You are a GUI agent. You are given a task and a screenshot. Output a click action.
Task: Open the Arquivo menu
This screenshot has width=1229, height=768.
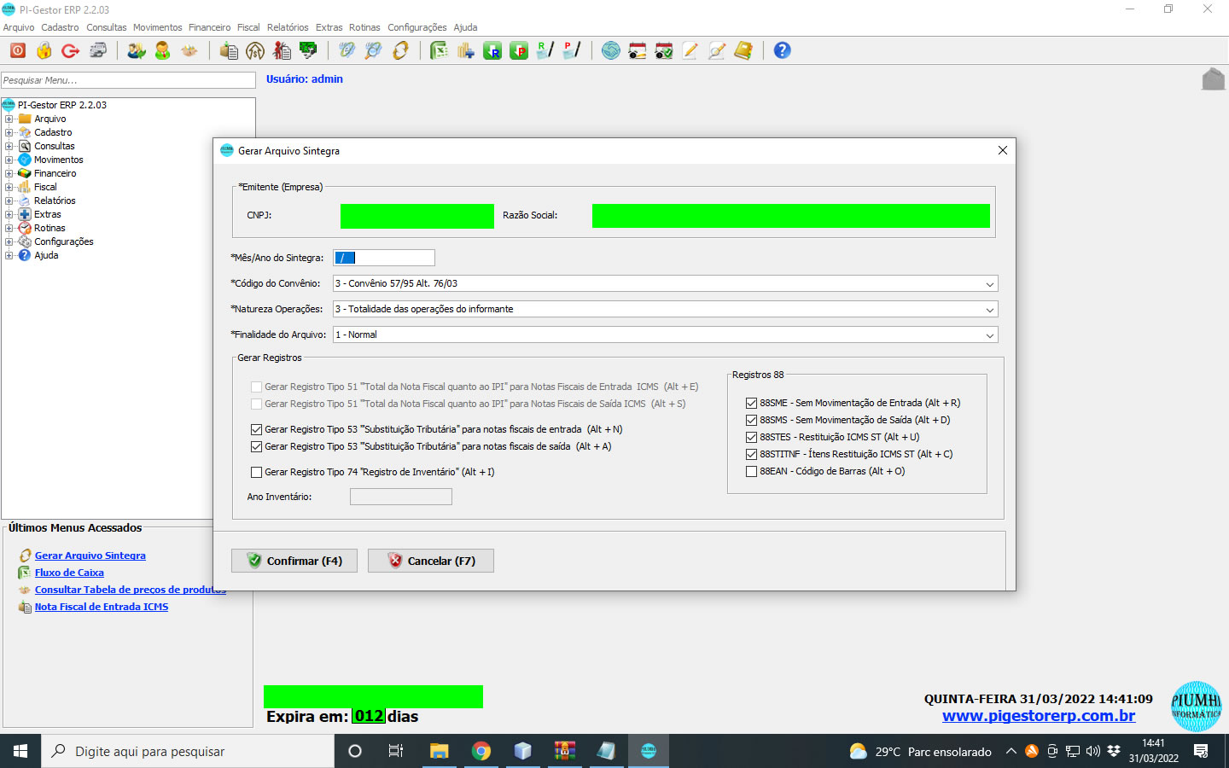click(x=19, y=27)
